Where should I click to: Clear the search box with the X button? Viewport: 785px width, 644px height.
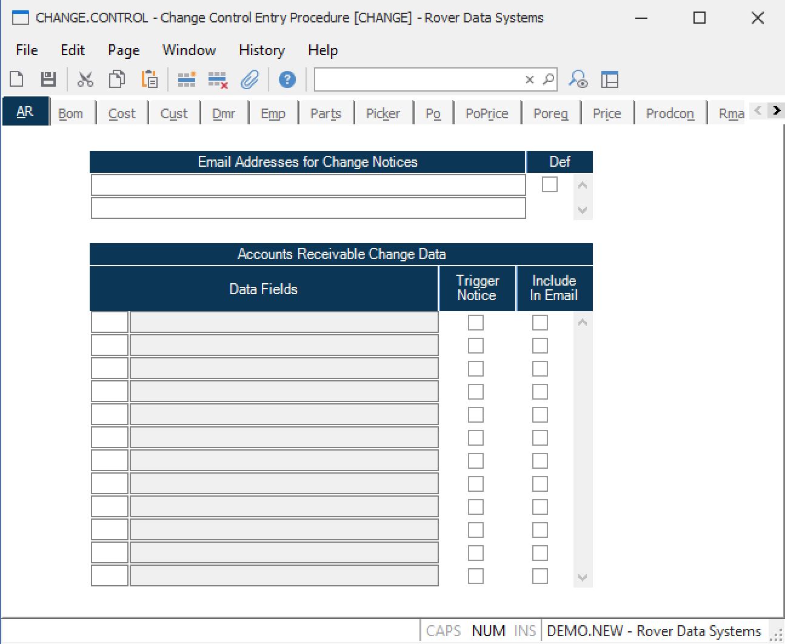point(530,79)
